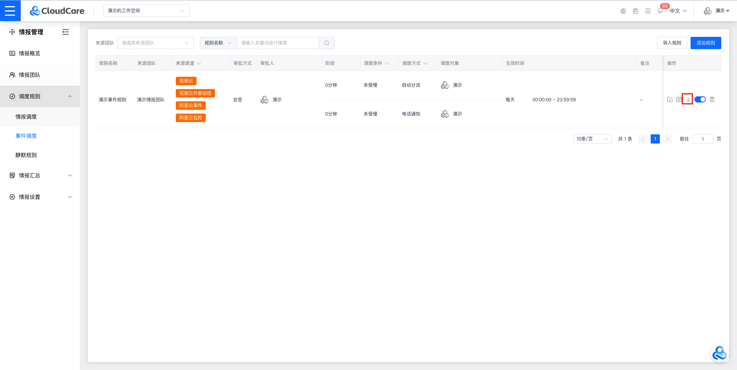This screenshot has height=370, width=737.
Task: Collapse sidebar using 情报管理 fold icon
Action: (66, 32)
